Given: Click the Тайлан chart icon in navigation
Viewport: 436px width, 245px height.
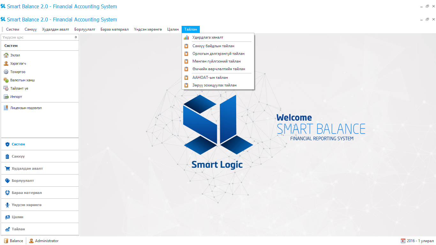Looking at the screenshot, I should [7, 229].
